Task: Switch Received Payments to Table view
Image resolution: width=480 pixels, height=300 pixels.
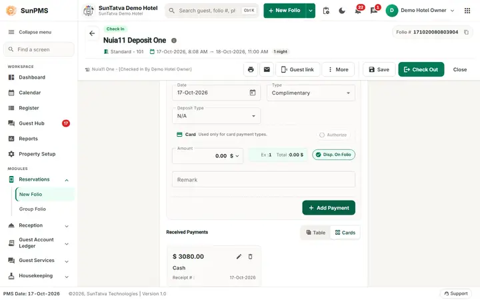Action: tap(315, 233)
